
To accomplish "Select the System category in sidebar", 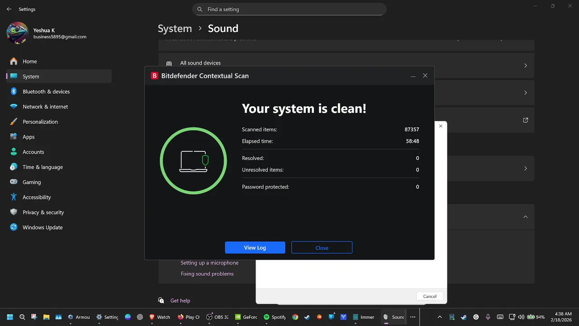I will [59, 77].
